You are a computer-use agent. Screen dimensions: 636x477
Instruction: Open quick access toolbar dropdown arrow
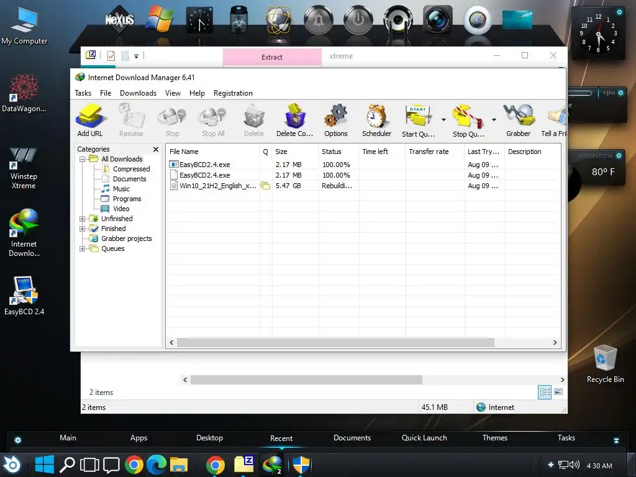pyautogui.click(x=136, y=57)
